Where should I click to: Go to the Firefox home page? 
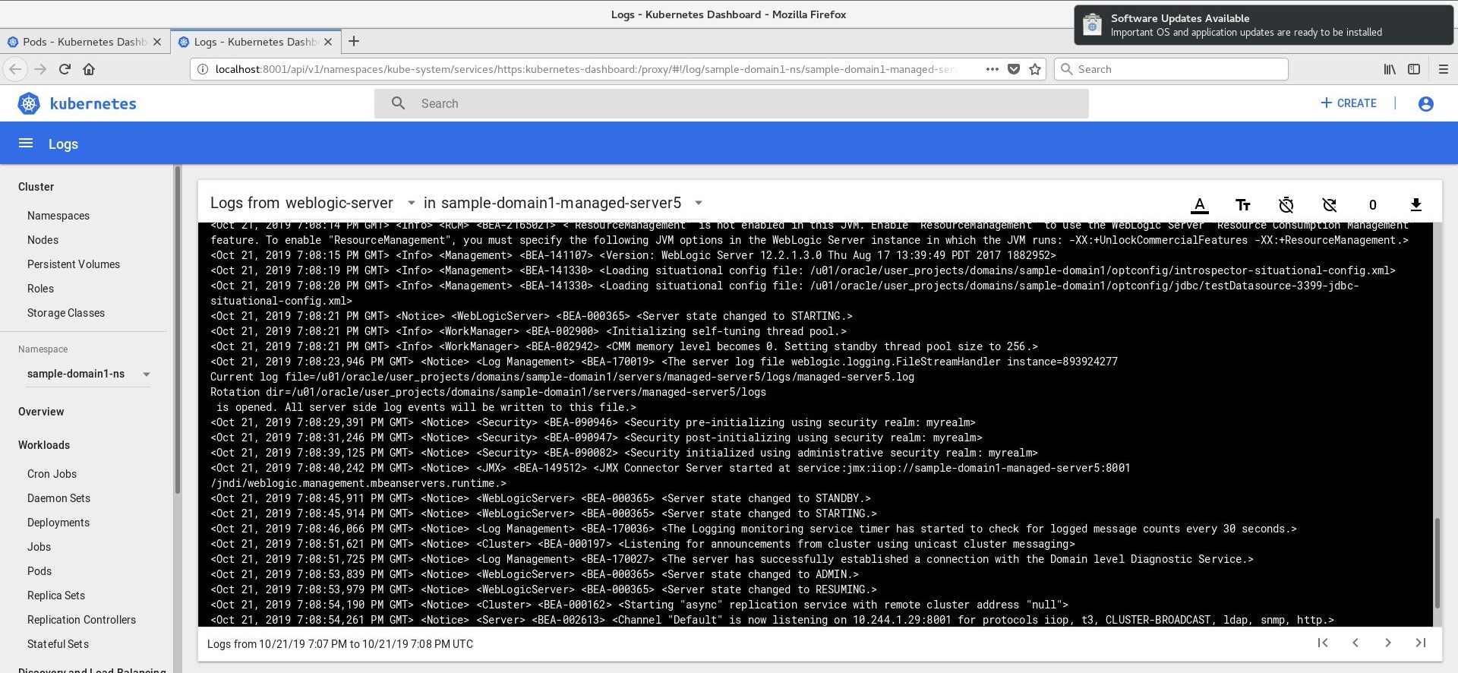[x=89, y=69]
